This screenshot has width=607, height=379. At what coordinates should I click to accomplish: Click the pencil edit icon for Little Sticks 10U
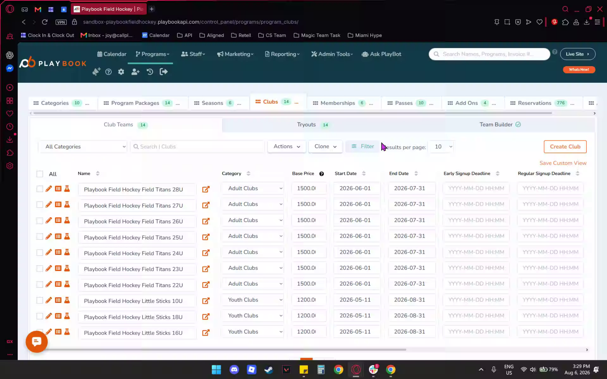[x=49, y=300]
